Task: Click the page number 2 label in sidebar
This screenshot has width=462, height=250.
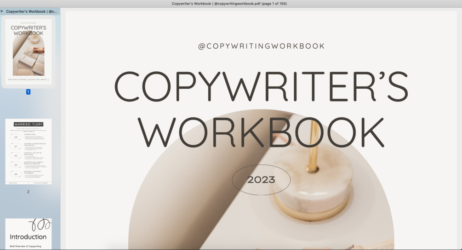Action: (29, 192)
